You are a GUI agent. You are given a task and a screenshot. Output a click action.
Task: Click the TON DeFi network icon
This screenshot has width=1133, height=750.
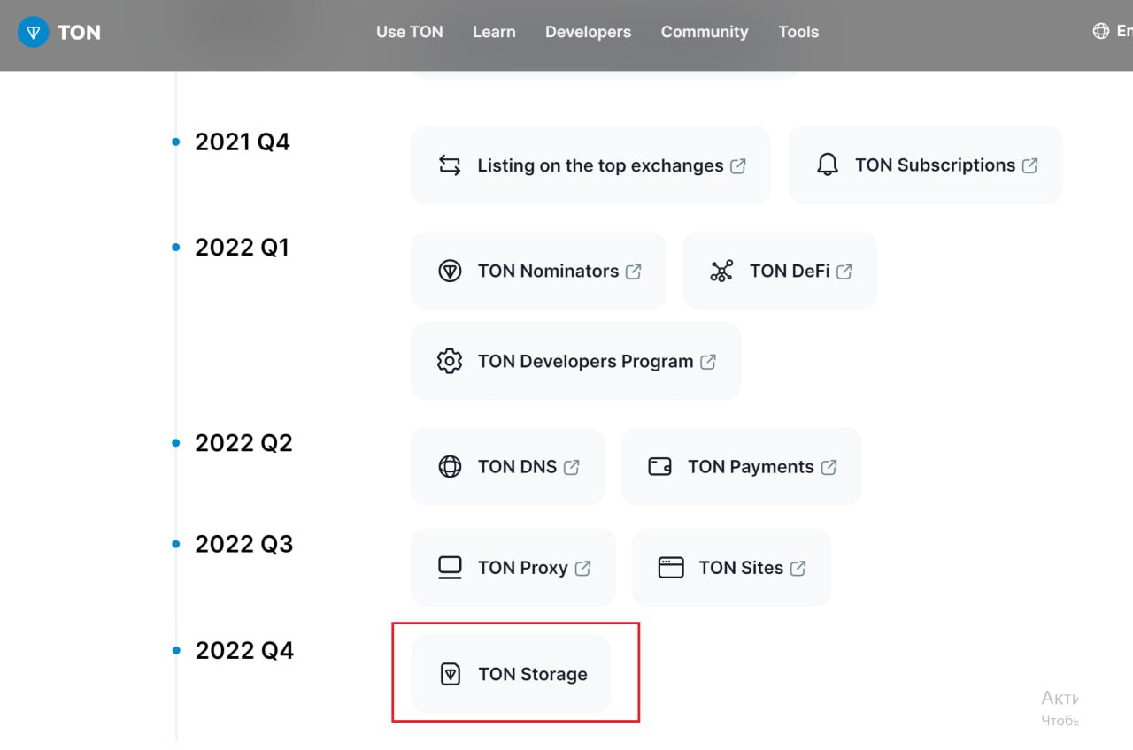pyautogui.click(x=721, y=272)
